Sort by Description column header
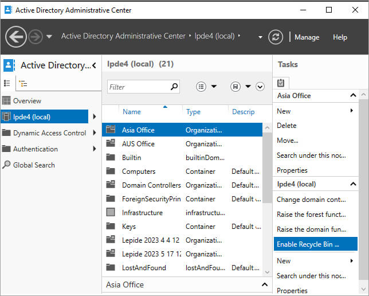This screenshot has width=369, height=296. 244,112
